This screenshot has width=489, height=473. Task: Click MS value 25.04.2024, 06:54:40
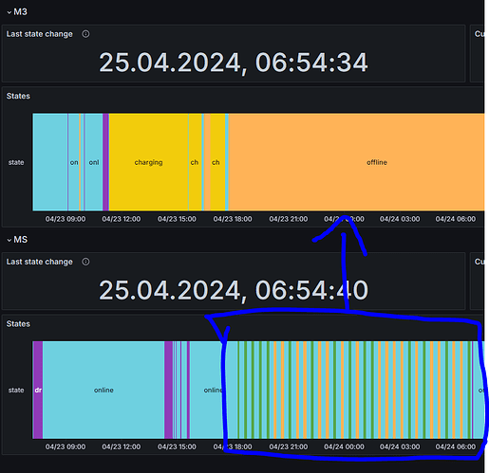tap(234, 290)
